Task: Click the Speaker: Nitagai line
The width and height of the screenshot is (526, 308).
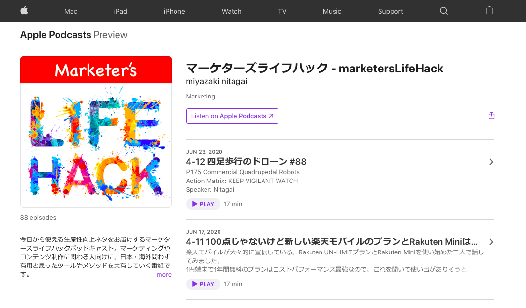Action: click(x=210, y=189)
